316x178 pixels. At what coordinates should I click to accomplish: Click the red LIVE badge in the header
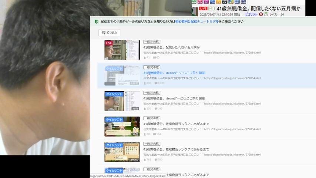(x=203, y=9)
